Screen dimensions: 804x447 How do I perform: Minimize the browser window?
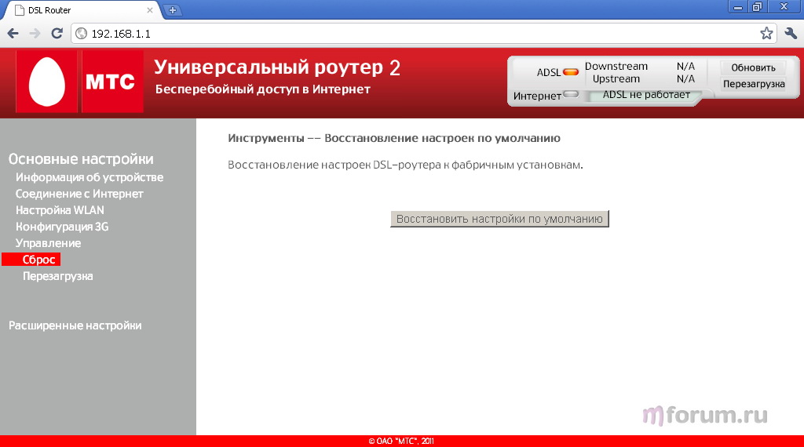(738, 7)
